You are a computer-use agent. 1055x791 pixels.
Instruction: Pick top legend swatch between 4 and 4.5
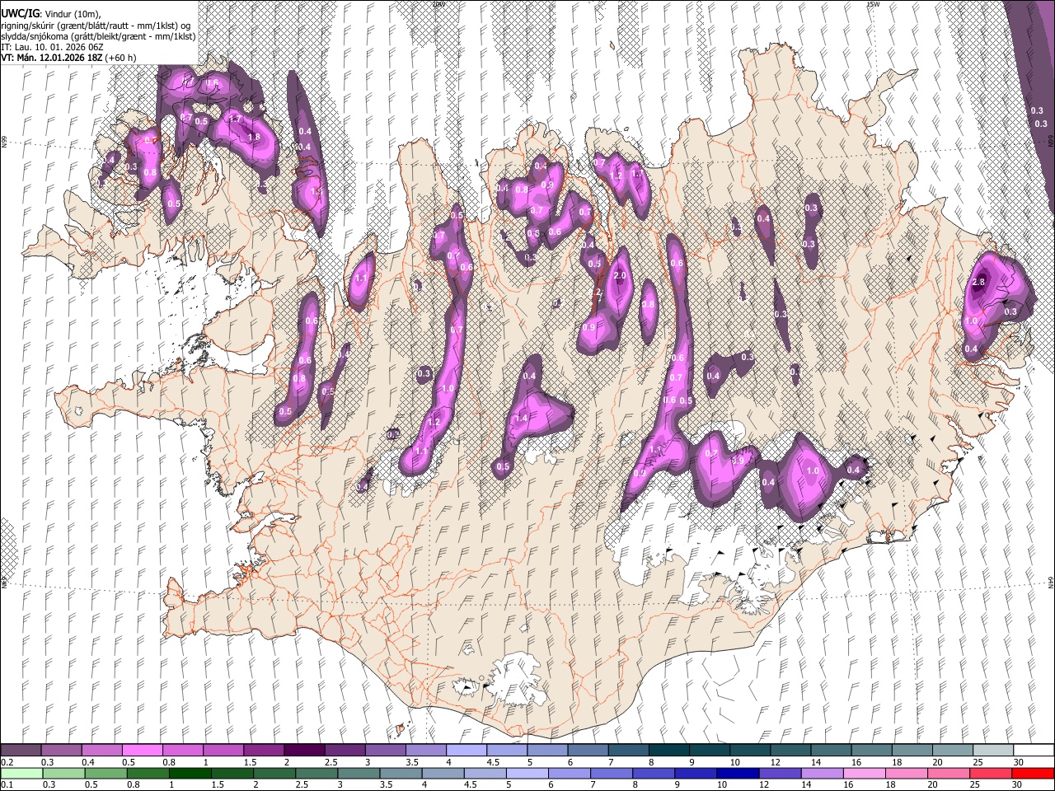click(467, 750)
